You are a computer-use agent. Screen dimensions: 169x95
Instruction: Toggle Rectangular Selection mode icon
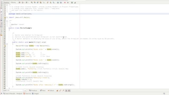(x=44, y=2)
